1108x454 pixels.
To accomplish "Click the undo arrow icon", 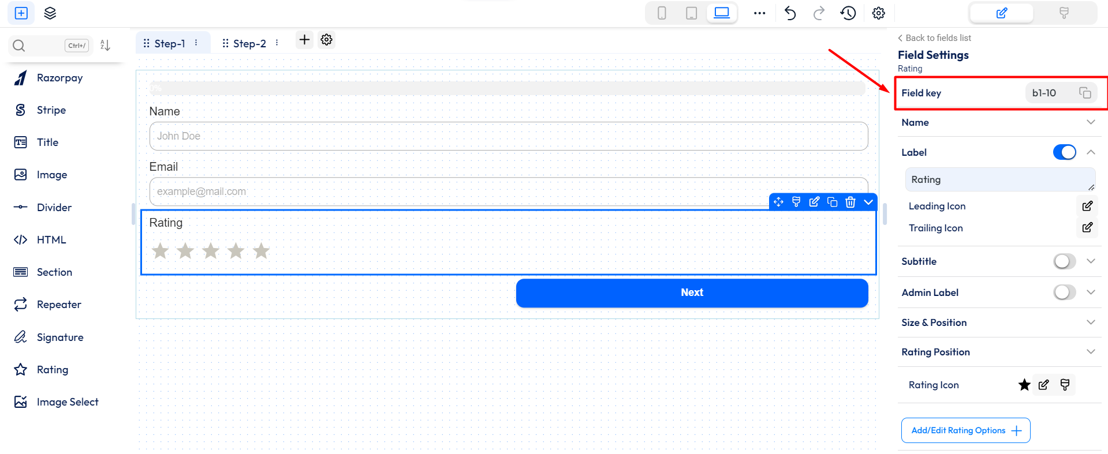I will 790,13.
